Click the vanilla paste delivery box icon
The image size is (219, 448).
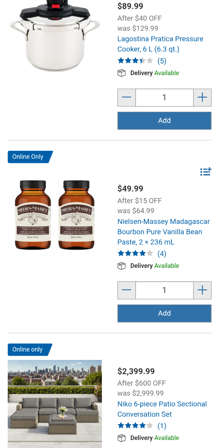[121, 266]
